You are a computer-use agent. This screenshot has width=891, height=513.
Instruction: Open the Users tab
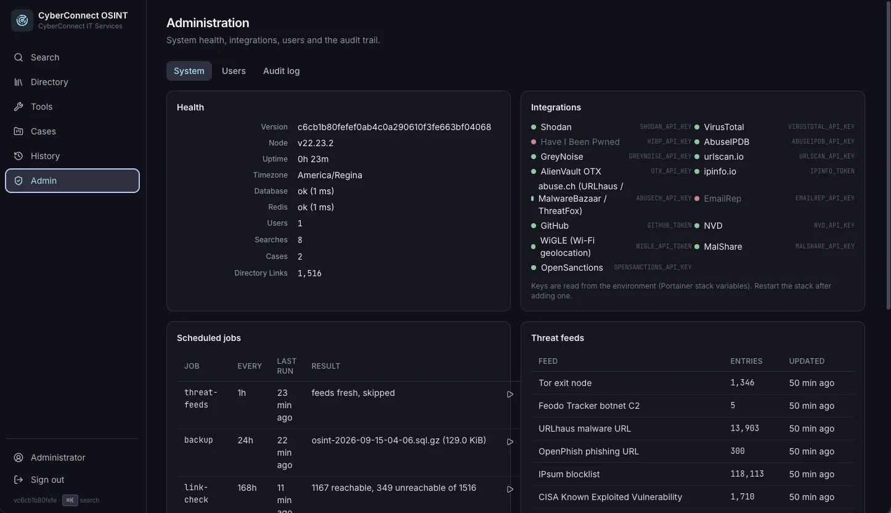coord(234,71)
